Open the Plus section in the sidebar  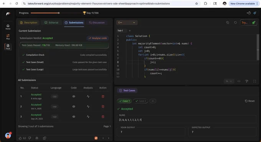click(8, 37)
